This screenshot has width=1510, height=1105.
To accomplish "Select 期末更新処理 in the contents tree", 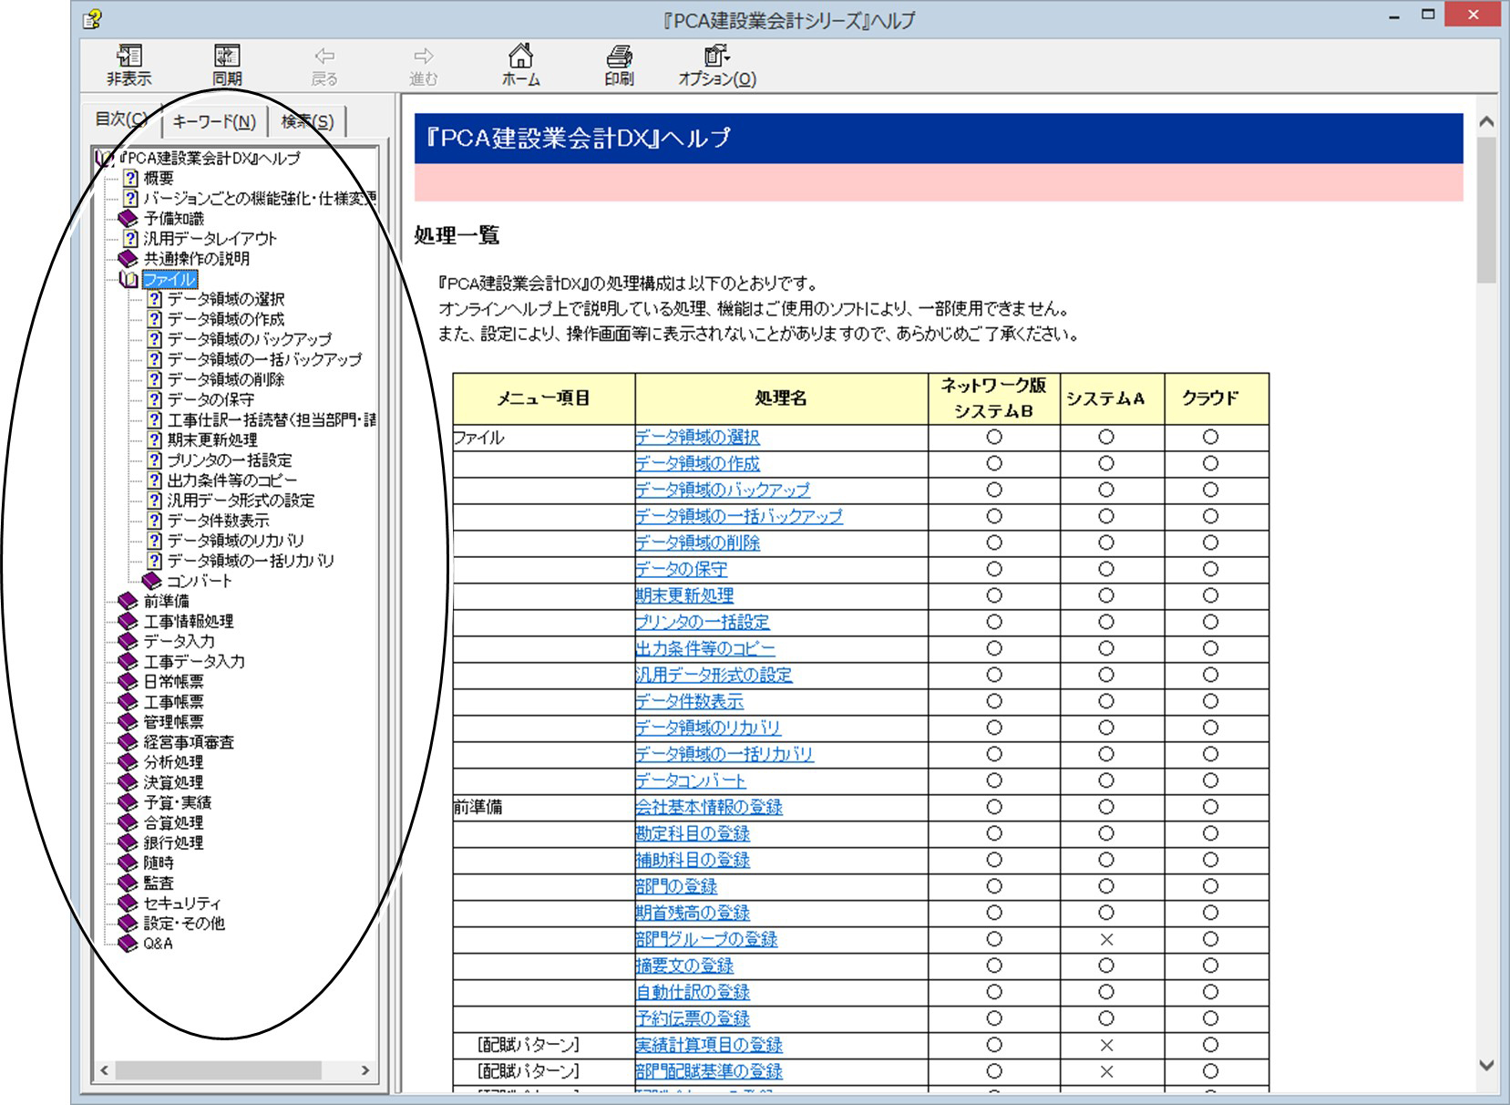I will (x=212, y=440).
